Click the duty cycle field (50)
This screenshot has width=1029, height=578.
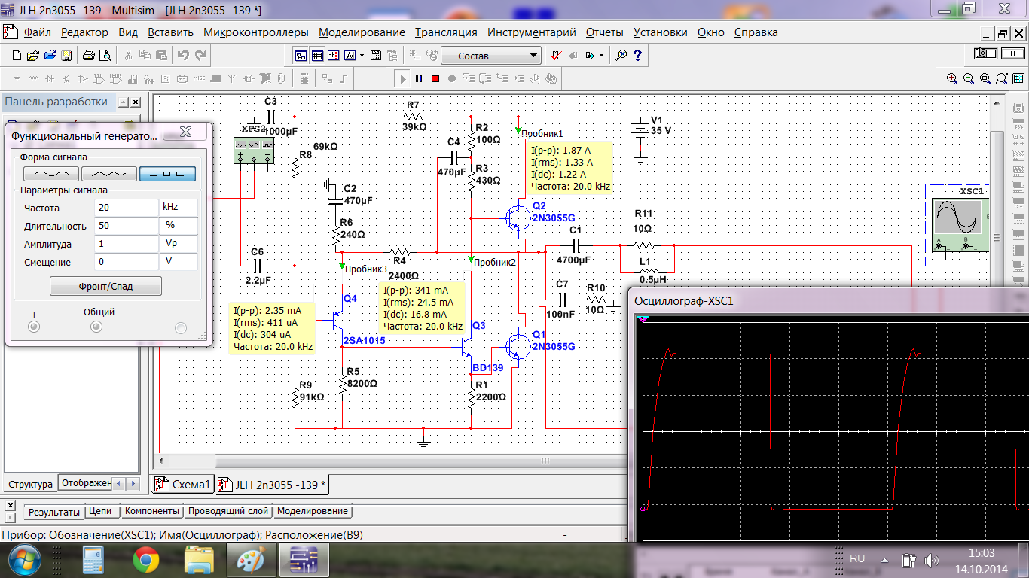tap(126, 227)
